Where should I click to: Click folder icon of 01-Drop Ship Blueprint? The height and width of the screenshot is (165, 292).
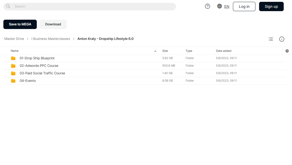13,58
